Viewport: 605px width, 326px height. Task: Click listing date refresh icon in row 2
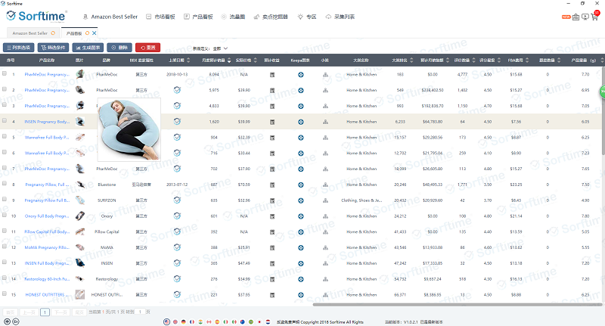(x=177, y=90)
